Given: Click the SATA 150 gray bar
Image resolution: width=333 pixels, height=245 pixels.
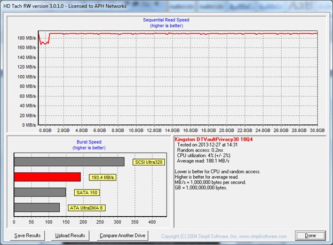Looking at the screenshot, I should click(x=40, y=192).
